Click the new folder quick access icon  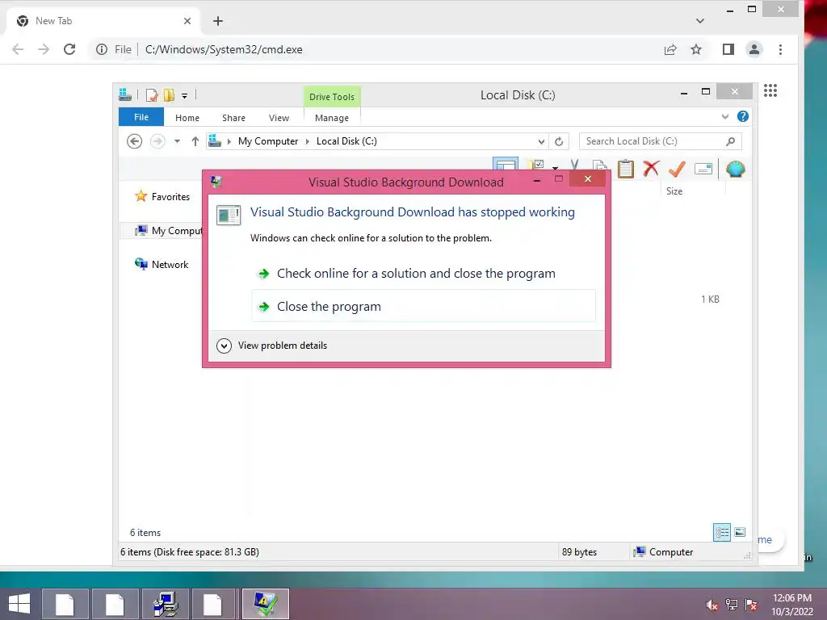[169, 95]
